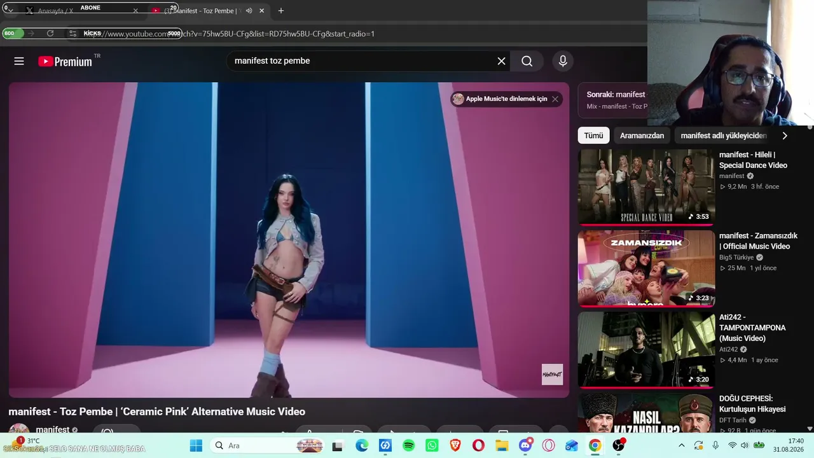Dismiss the Apple Music listen banner

(x=555, y=99)
